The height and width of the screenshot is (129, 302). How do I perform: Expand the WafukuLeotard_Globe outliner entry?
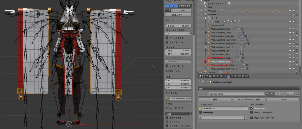pos(205,33)
